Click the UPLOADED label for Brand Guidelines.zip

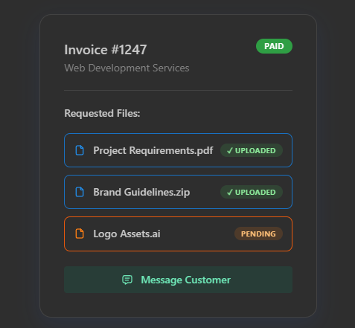click(x=255, y=192)
